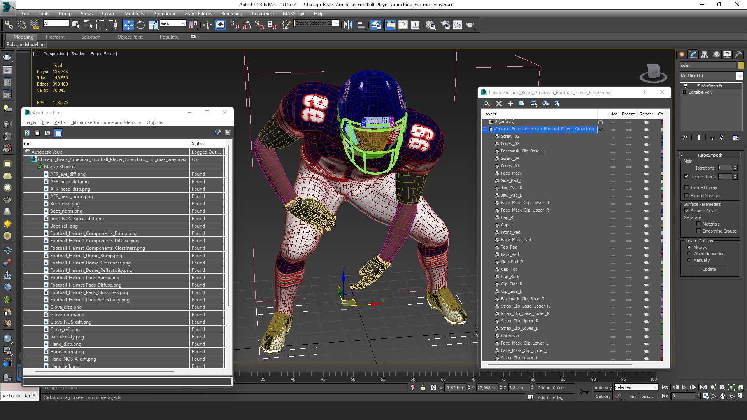Check Separate by Materials
The width and height of the screenshot is (747, 420).
[699, 224]
